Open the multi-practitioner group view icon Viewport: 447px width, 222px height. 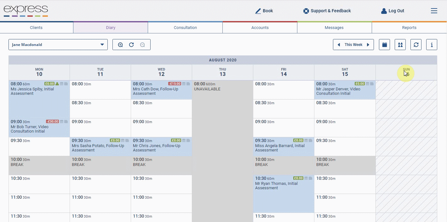400,45
